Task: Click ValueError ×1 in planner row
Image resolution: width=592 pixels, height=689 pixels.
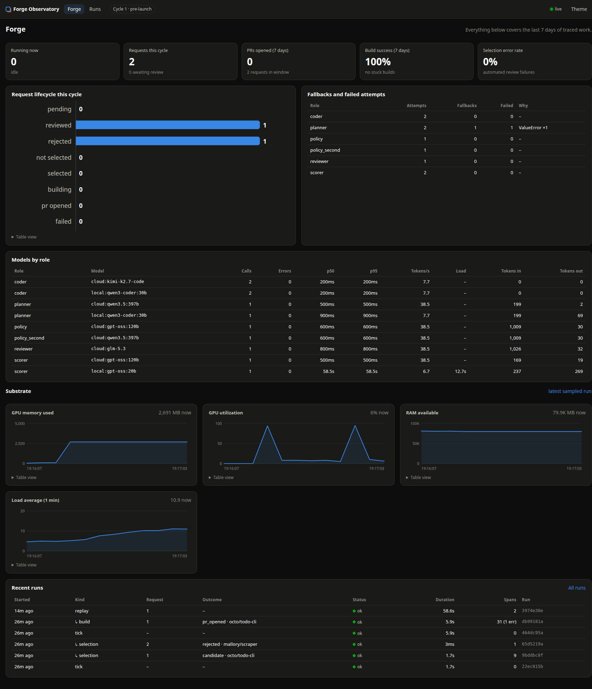Action: click(x=533, y=128)
